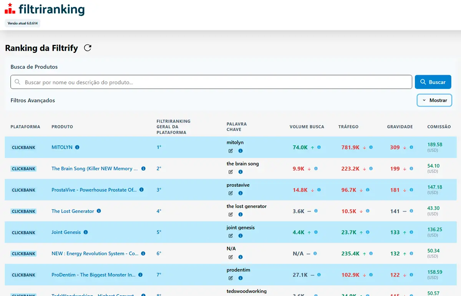Click the info icon beside Joint Genesis gravity 133
Viewport: 461px width, 296px height.
[x=411, y=232]
